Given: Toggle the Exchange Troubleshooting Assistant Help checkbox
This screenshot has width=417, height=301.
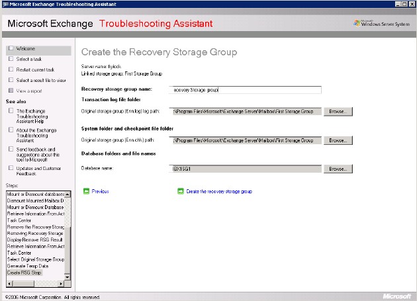Looking at the screenshot, I should tap(11, 110).
